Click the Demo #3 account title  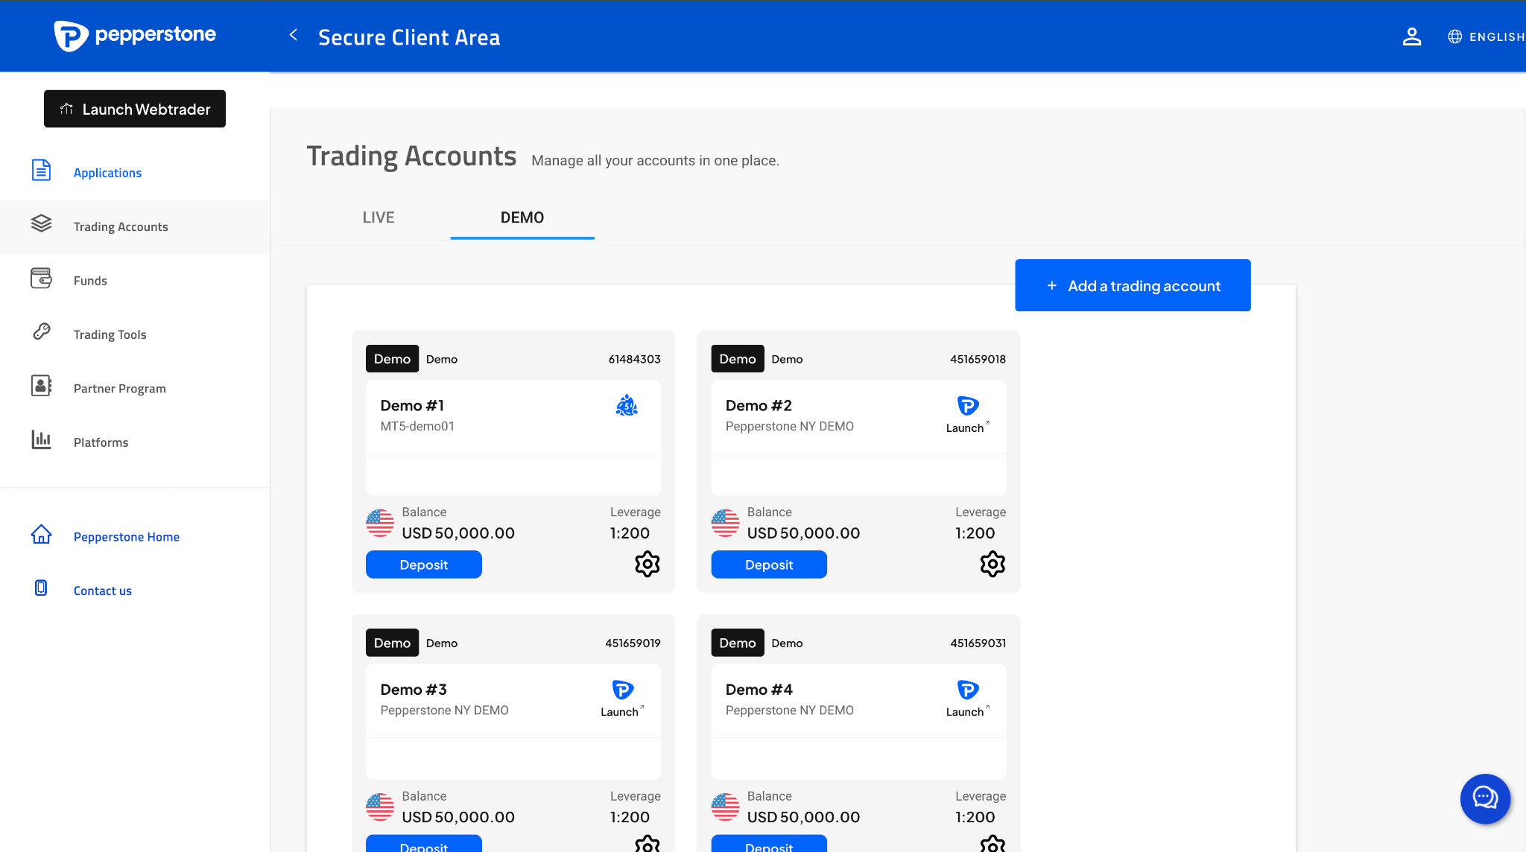[414, 689]
